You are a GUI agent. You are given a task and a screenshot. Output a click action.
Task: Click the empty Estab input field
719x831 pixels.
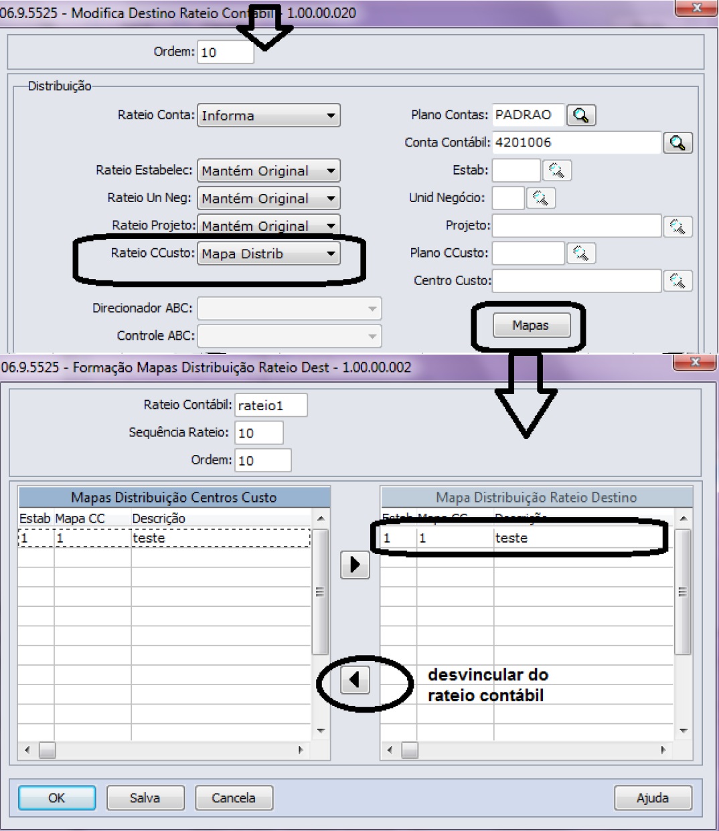point(516,170)
